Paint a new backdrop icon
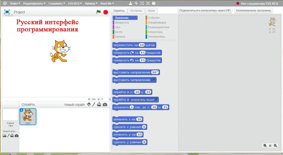Image resolution: width=283 pixels, height=155 pixels. pyautogui.click(x=8, y=136)
